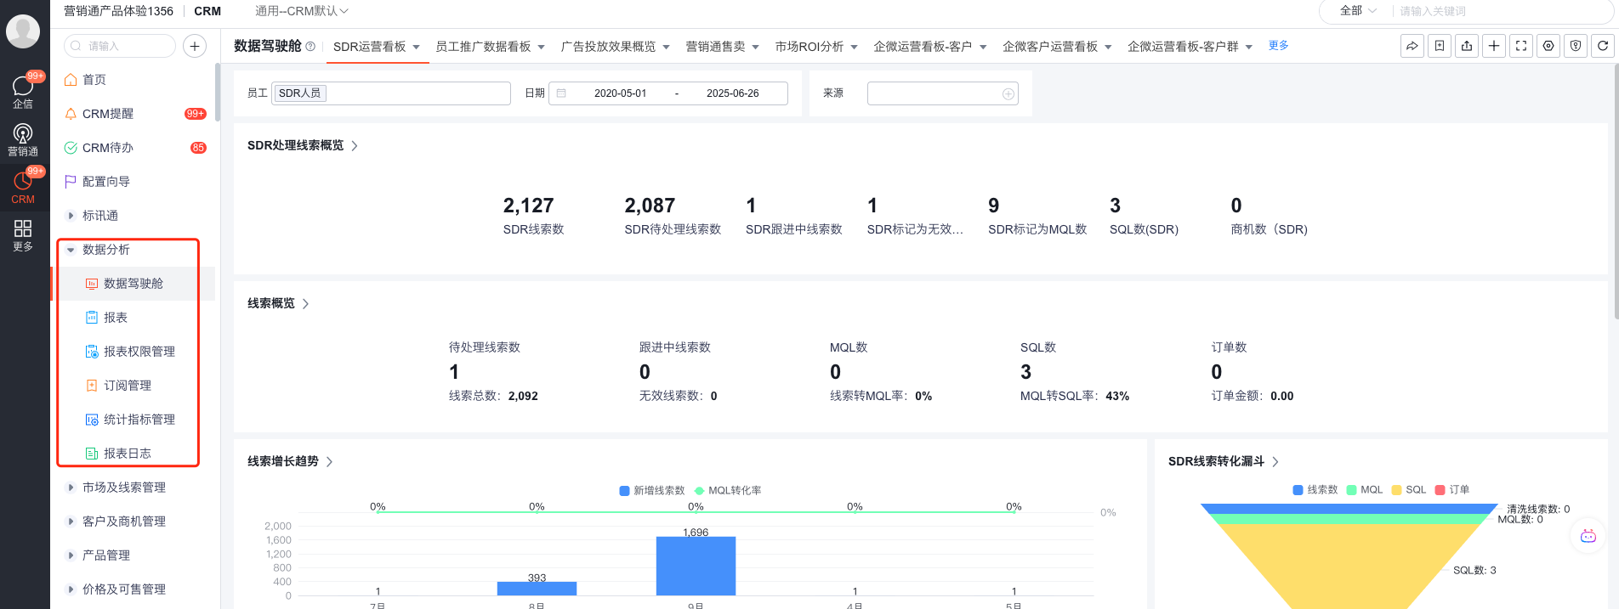
Task: Click the share arrow toolbar icon
Action: (x=1412, y=46)
